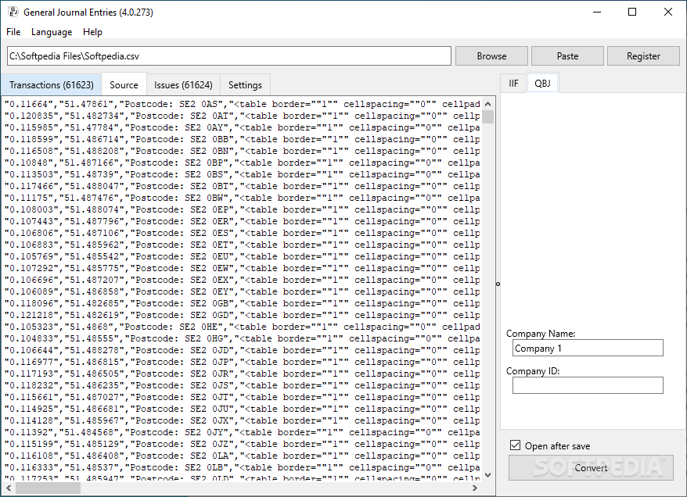Screen dimensions: 687x497
Task: Click the row containing Postcode SE2 0EW
Action: pos(243,268)
